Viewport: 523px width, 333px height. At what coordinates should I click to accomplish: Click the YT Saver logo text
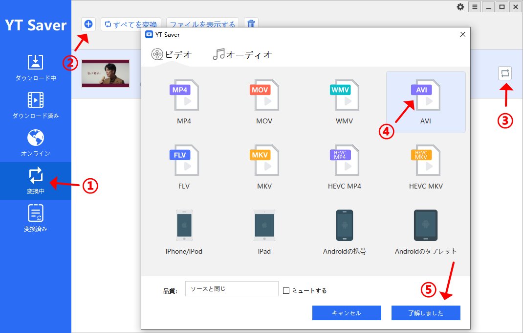coord(36,25)
